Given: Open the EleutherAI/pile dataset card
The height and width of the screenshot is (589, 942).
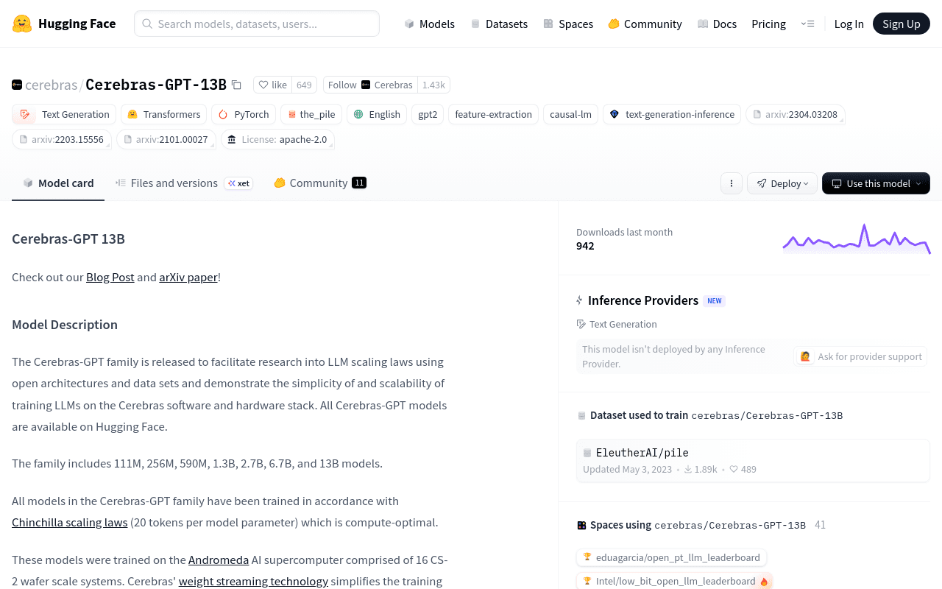Looking at the screenshot, I should pyautogui.click(x=753, y=461).
